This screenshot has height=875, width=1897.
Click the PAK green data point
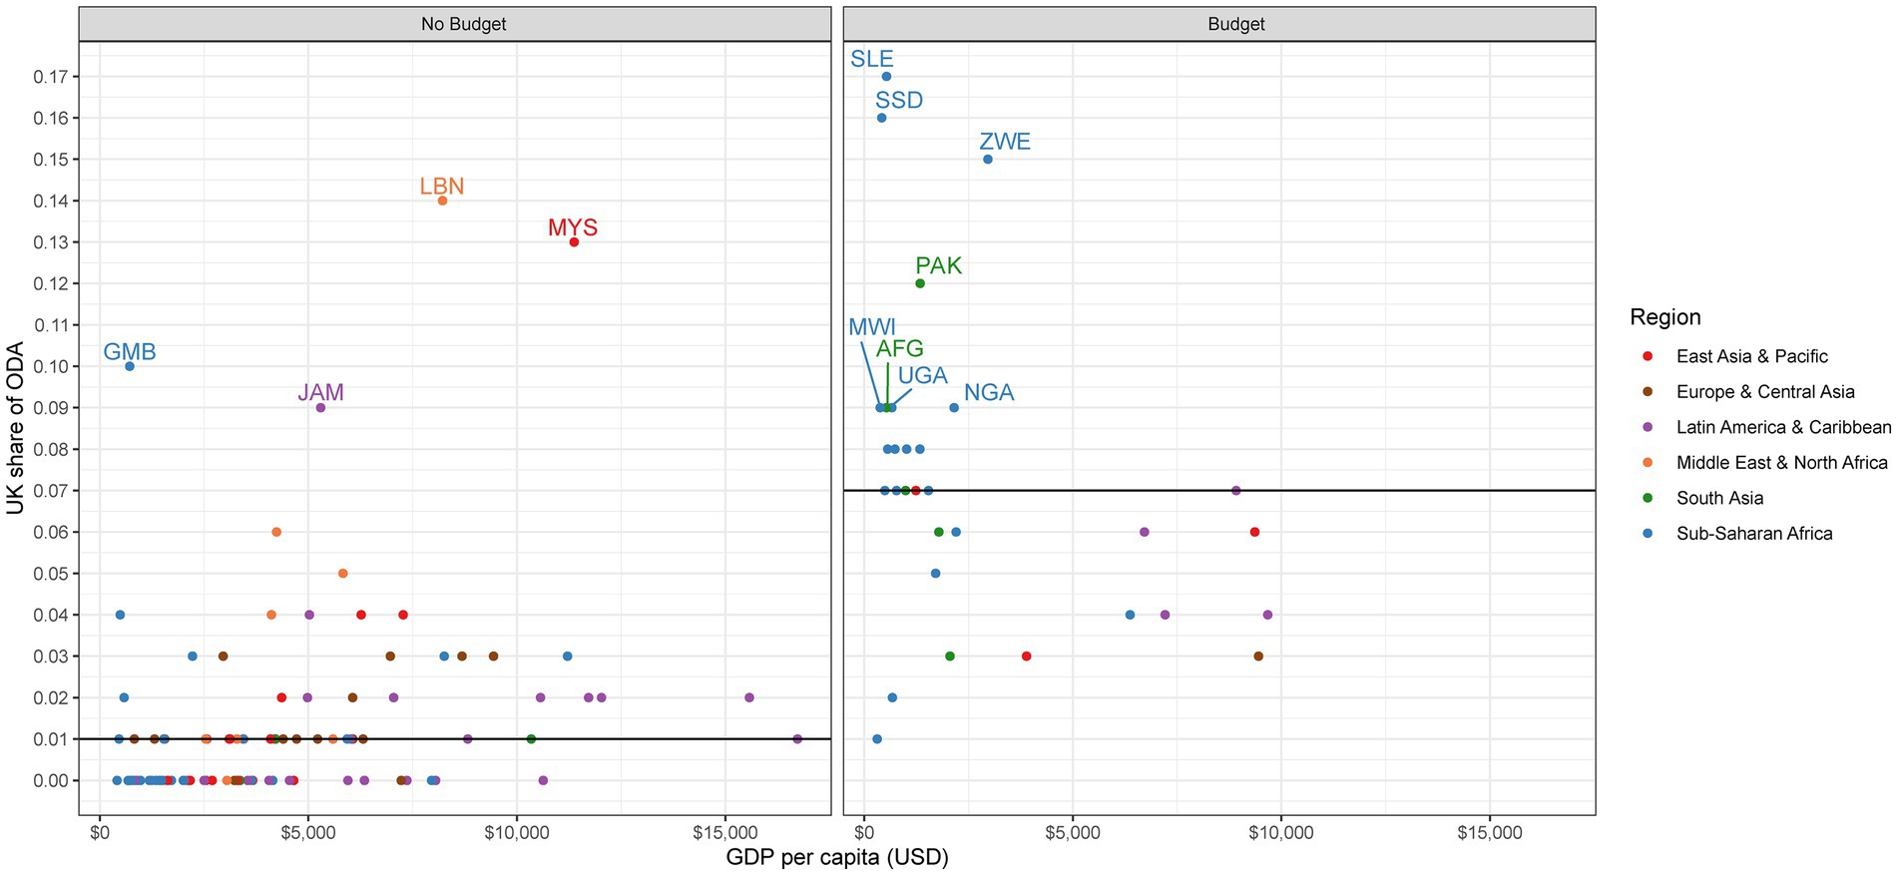point(920,283)
